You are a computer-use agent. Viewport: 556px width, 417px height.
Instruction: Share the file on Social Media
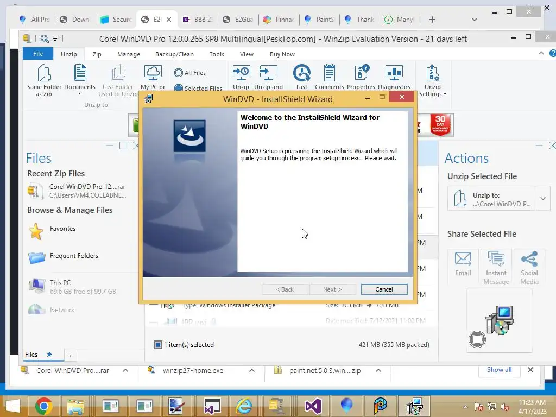coord(529,267)
